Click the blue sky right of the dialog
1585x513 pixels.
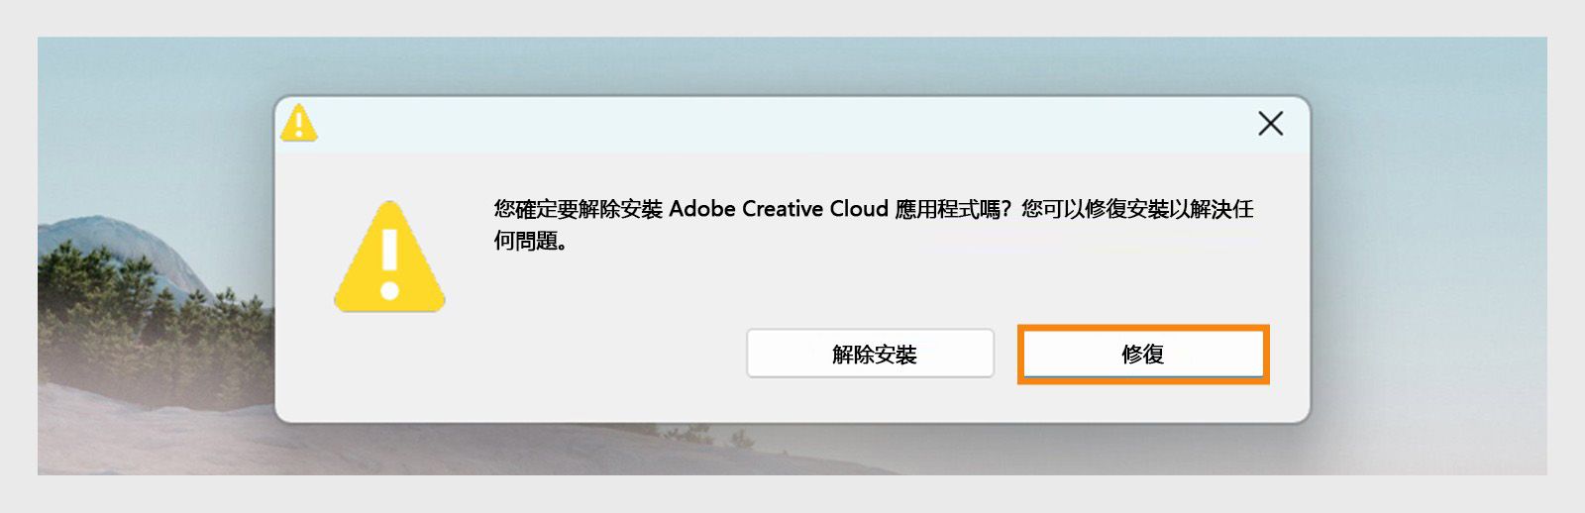[x=1426, y=198]
